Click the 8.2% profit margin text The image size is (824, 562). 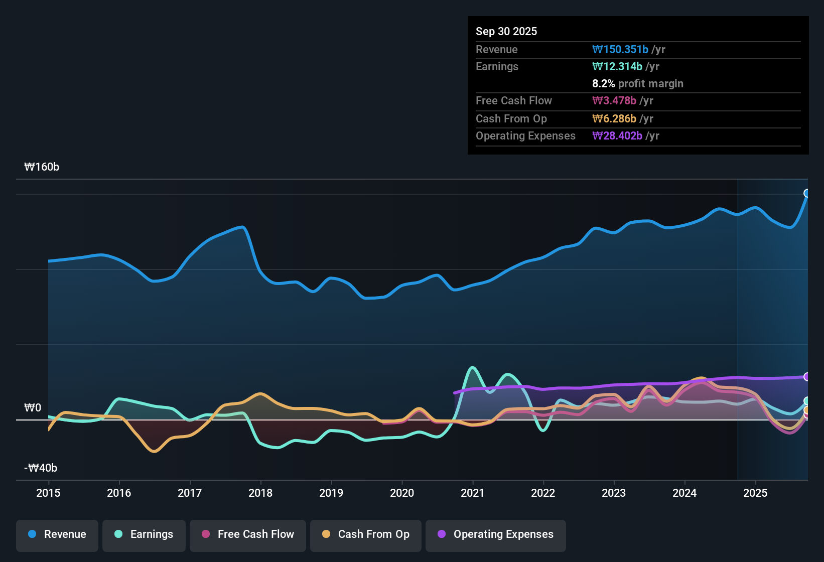(x=637, y=84)
